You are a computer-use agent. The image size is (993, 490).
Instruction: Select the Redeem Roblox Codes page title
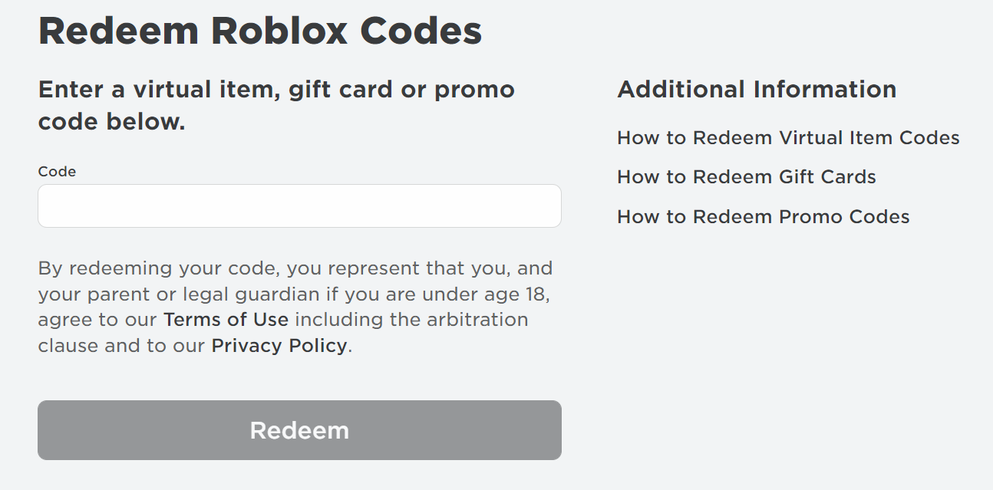click(x=260, y=31)
